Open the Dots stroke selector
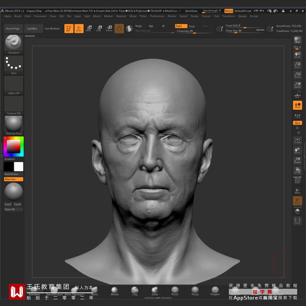This screenshot has height=306, width=306. click(14, 65)
